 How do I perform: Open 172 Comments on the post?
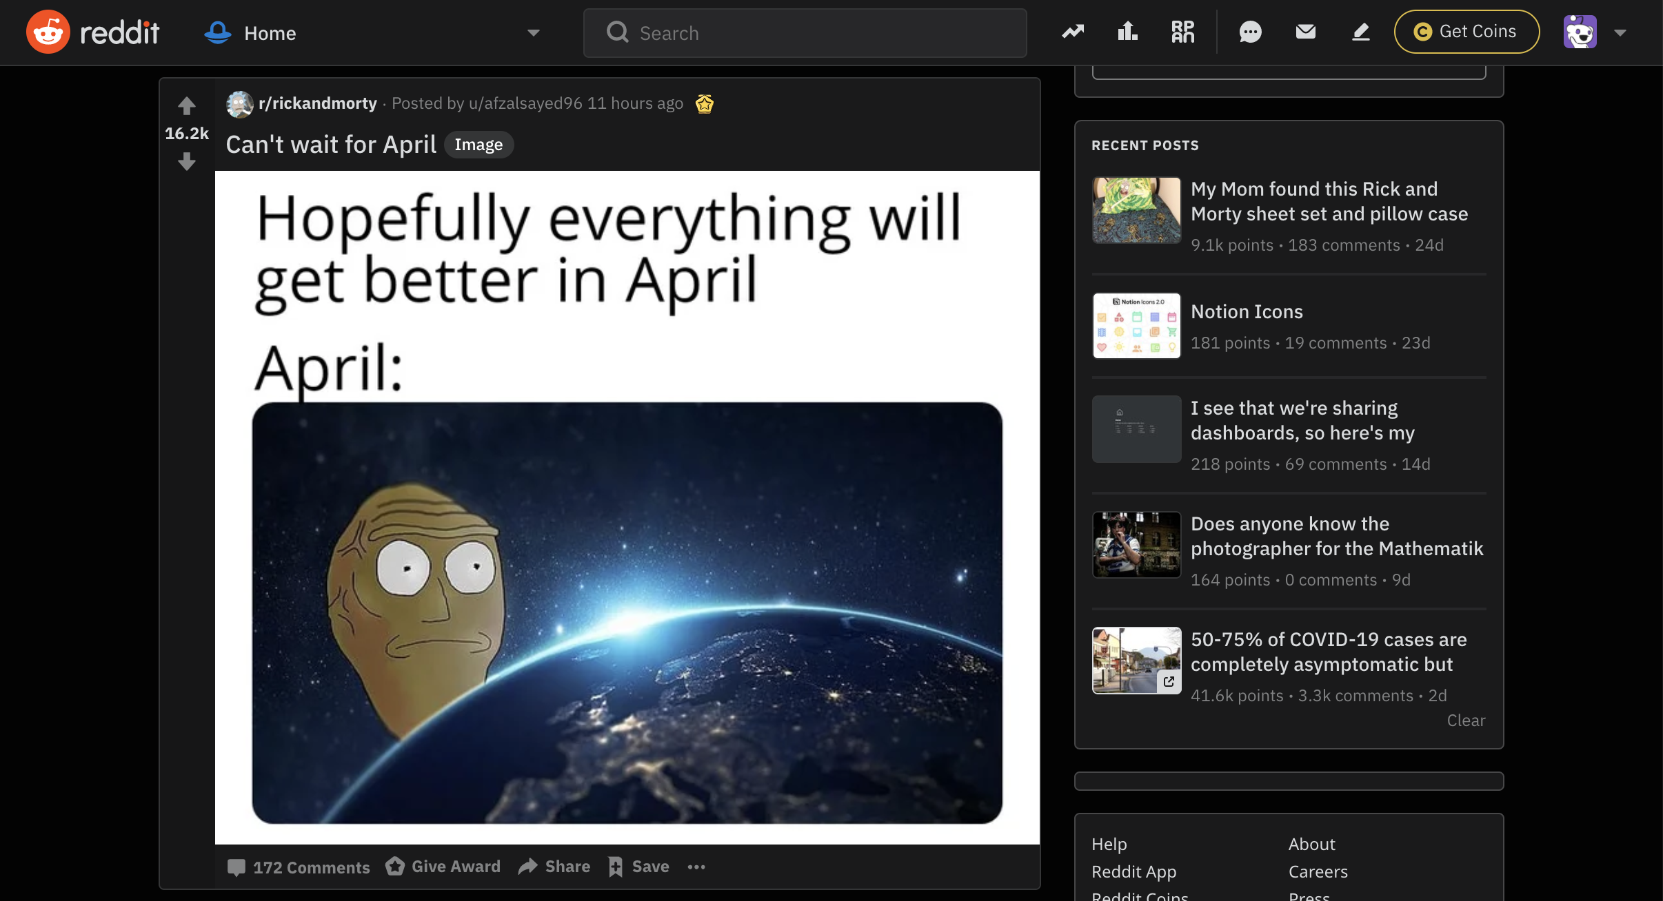point(299,867)
